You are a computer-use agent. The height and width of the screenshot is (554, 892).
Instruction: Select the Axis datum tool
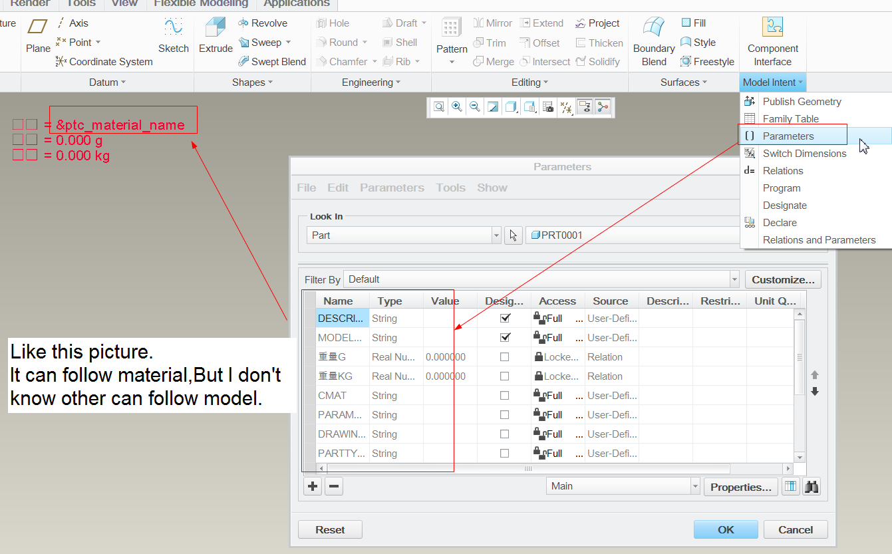click(72, 23)
